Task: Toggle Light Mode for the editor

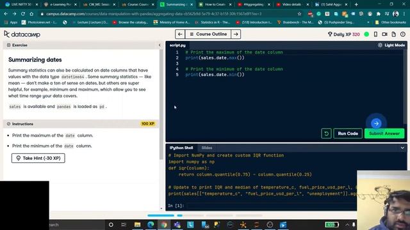Action: click(x=391, y=45)
